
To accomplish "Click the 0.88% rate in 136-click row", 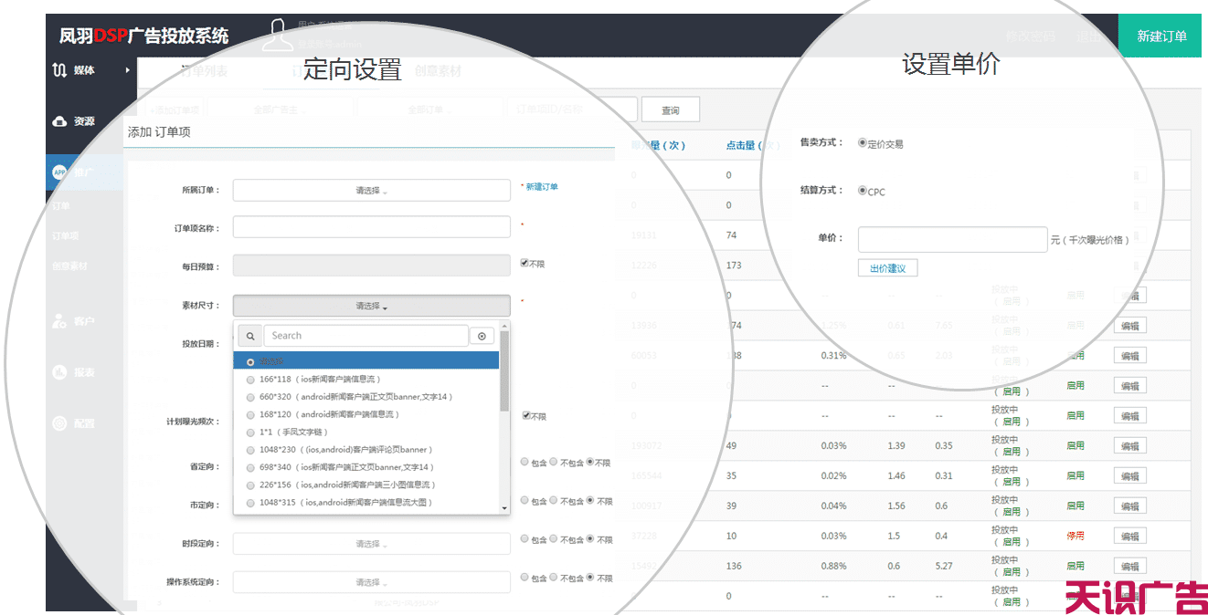I will point(833,566).
